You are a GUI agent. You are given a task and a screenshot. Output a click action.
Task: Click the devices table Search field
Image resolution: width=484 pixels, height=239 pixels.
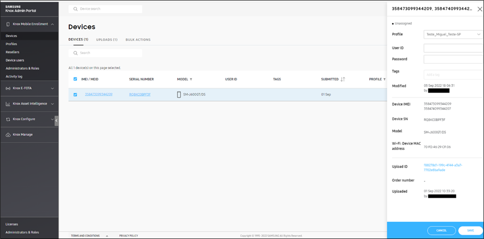tap(105, 53)
